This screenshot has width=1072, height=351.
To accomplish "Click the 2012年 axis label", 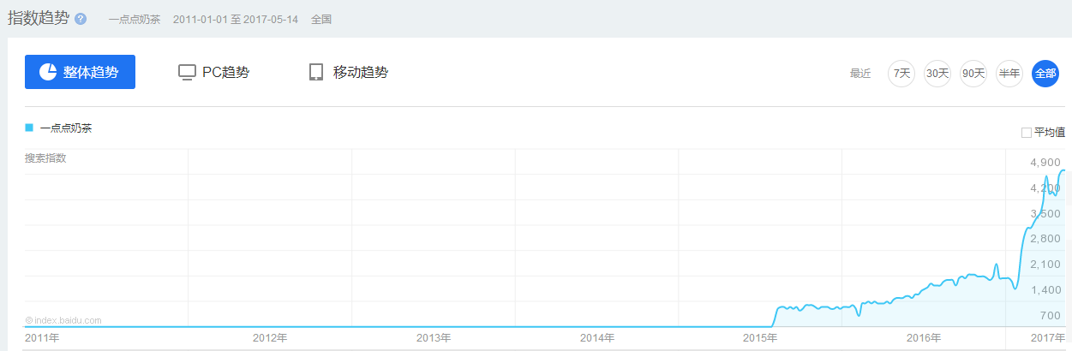I will click(x=270, y=338).
